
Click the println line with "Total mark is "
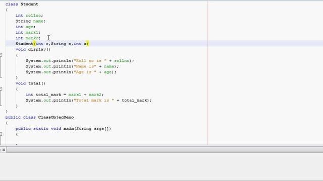click(89, 101)
